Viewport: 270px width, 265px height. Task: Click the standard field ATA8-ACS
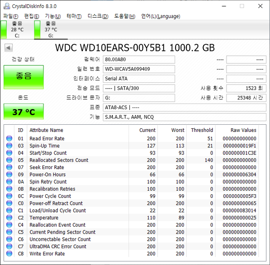[184, 108]
